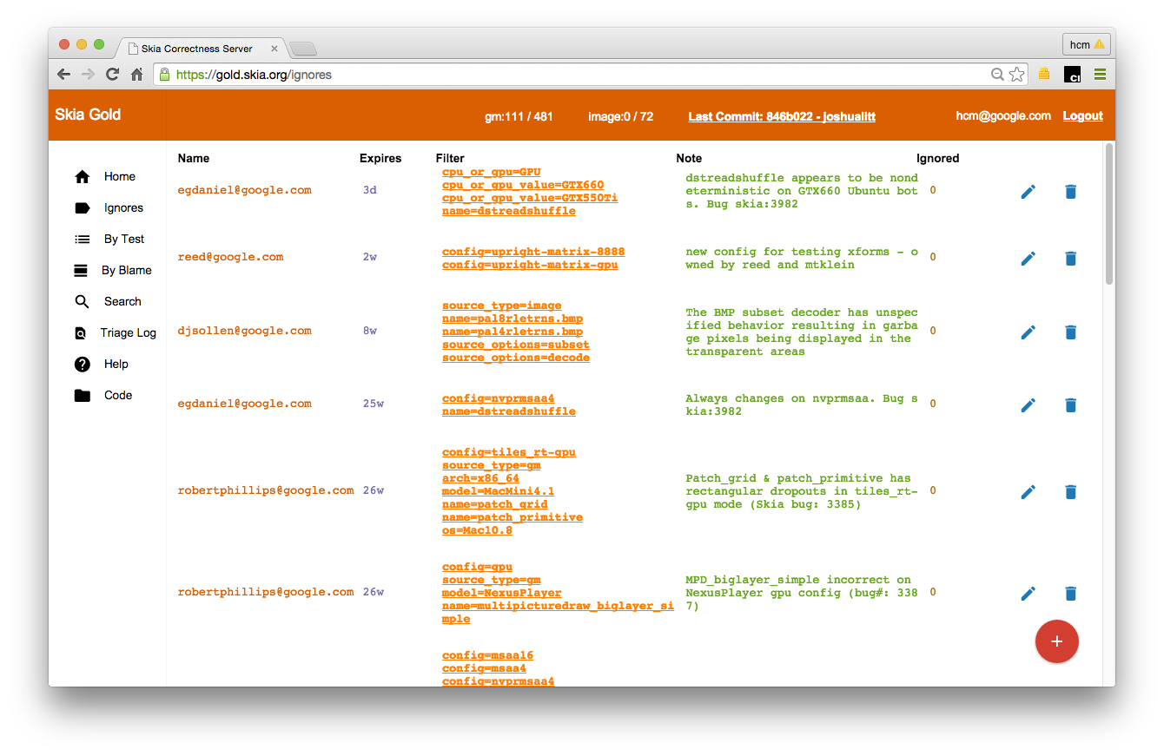Select Ignores in the sidebar
The image size is (1164, 756).
(123, 208)
